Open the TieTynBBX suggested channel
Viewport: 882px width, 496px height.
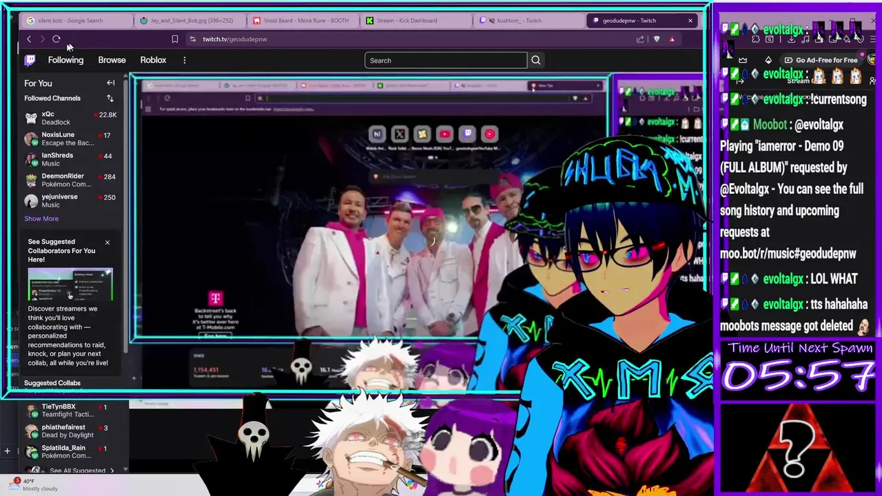tap(70, 411)
